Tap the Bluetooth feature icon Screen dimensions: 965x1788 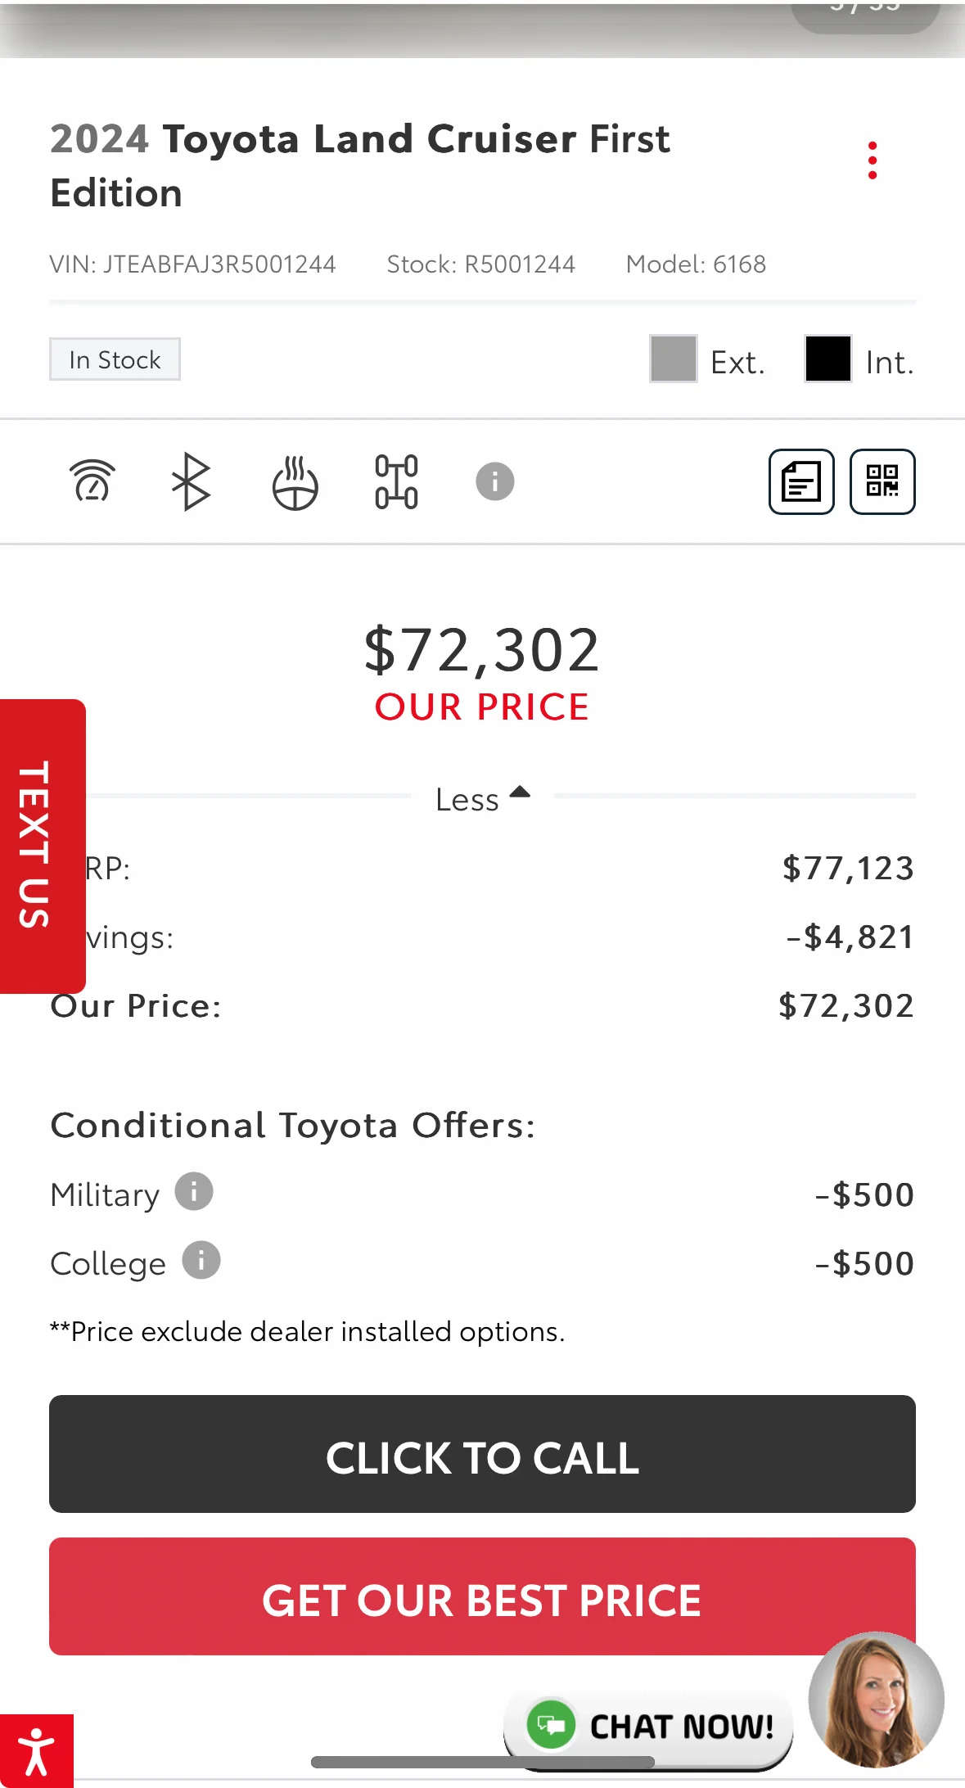pos(192,481)
